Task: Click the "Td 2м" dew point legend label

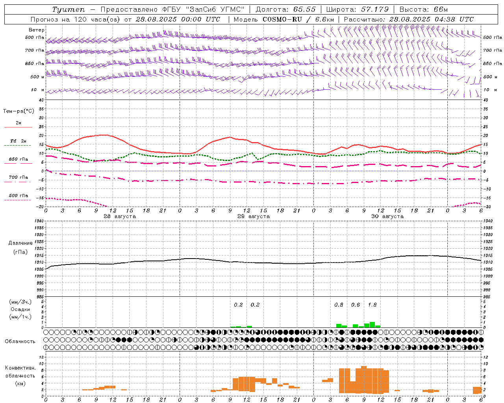Action: 18,141
